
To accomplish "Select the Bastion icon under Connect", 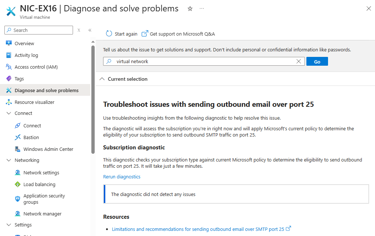I will (17, 137).
